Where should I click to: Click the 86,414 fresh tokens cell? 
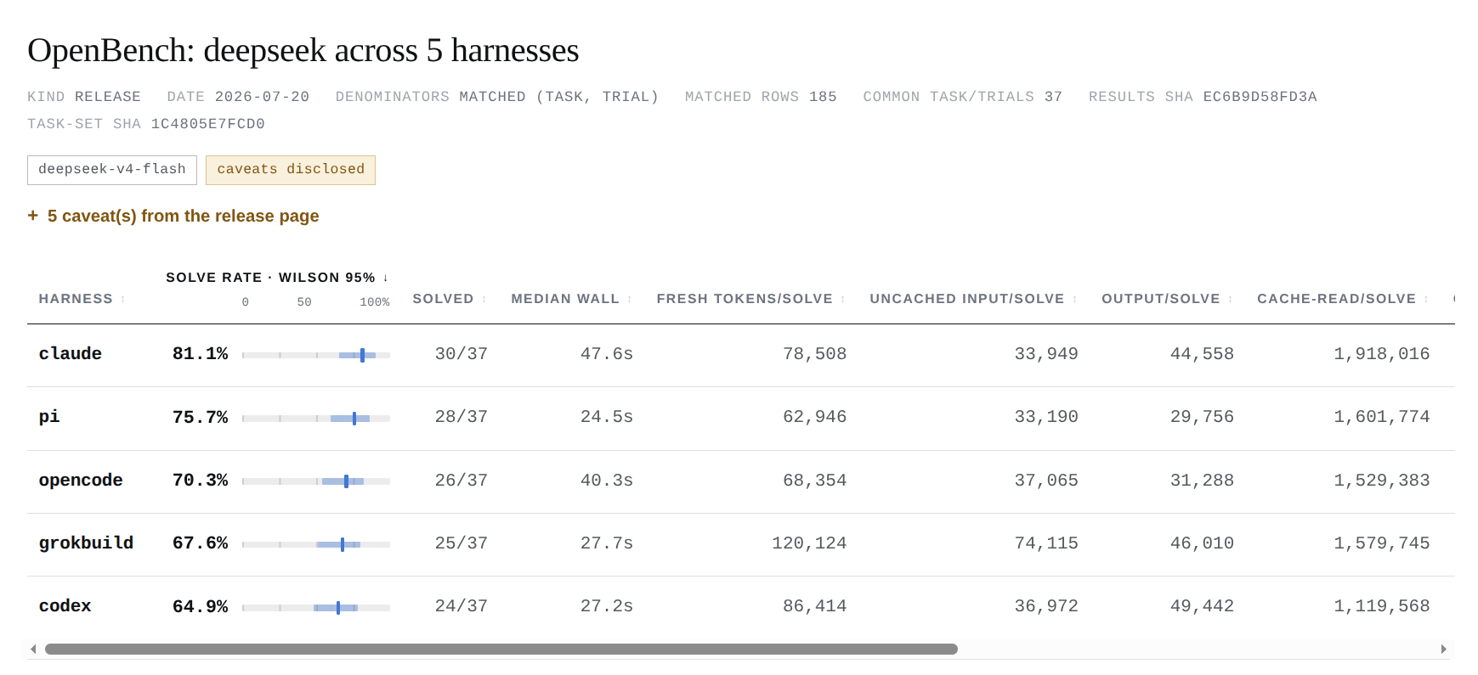click(815, 606)
